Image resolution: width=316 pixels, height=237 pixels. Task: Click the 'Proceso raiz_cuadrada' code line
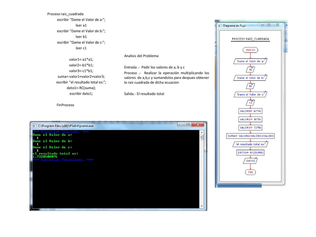point(65,14)
